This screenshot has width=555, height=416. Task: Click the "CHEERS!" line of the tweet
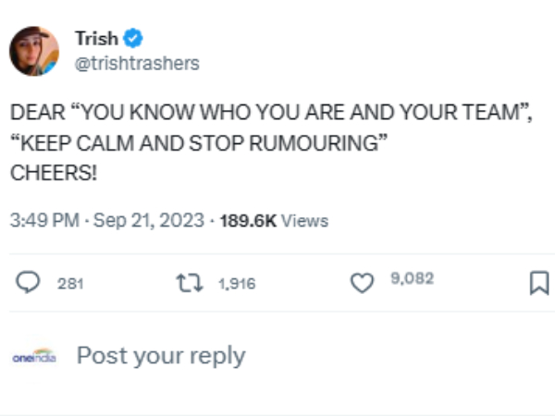(53, 172)
